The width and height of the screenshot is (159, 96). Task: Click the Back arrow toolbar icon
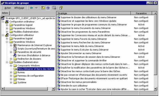tap(31, 8)
